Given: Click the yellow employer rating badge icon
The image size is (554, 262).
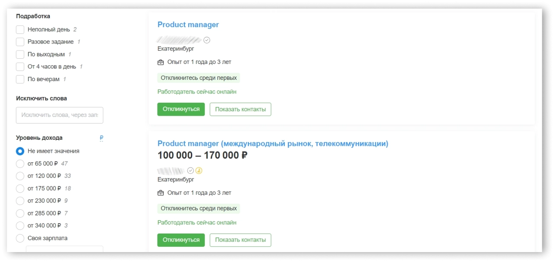Looking at the screenshot, I should coord(199,171).
